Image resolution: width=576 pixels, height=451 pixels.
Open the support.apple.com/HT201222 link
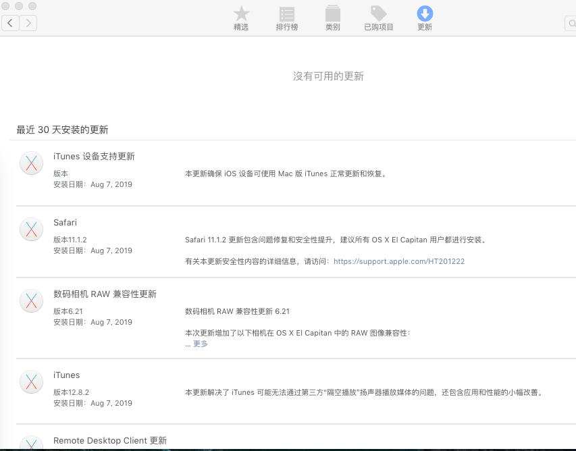[398, 261]
